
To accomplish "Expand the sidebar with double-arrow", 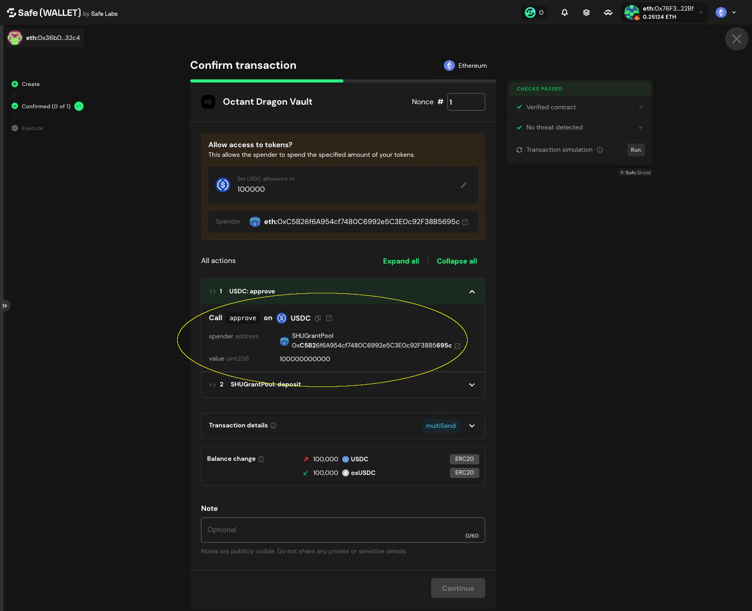I will 5,305.
